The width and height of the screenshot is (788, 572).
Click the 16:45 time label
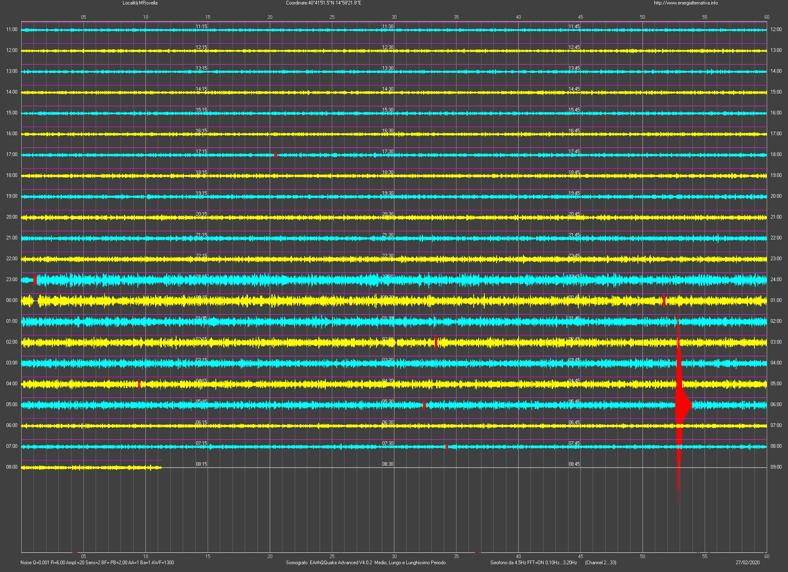coord(574,131)
